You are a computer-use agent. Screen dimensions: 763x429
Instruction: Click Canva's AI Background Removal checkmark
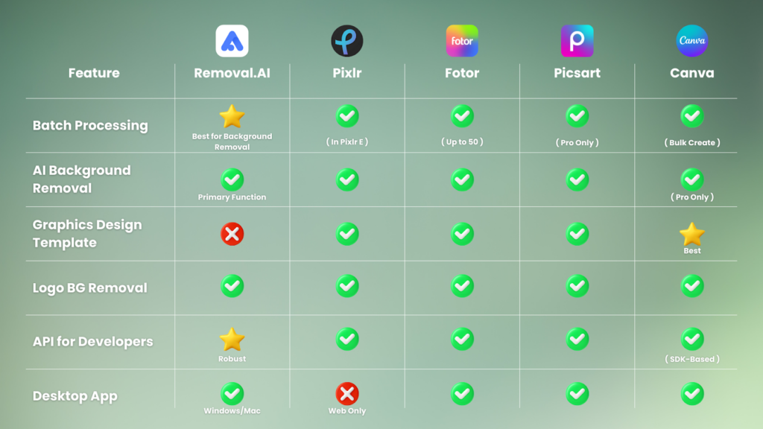point(691,179)
